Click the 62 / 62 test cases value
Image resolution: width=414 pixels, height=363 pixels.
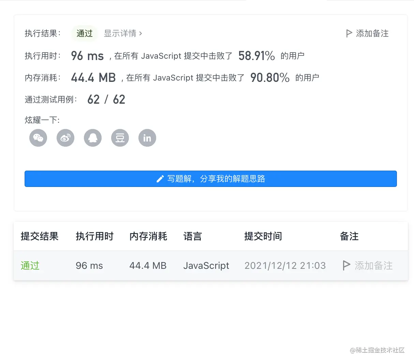point(106,99)
